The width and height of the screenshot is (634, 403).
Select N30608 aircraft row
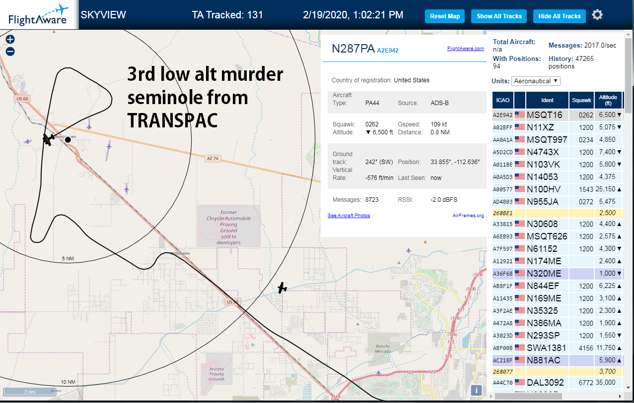557,224
